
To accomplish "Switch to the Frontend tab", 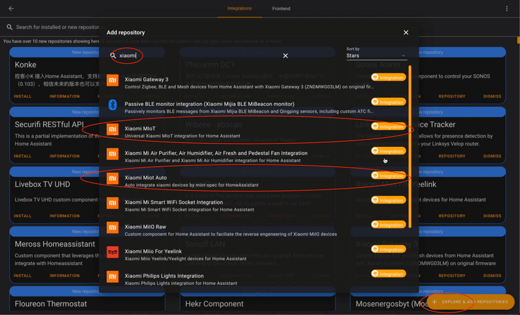I will [281, 8].
